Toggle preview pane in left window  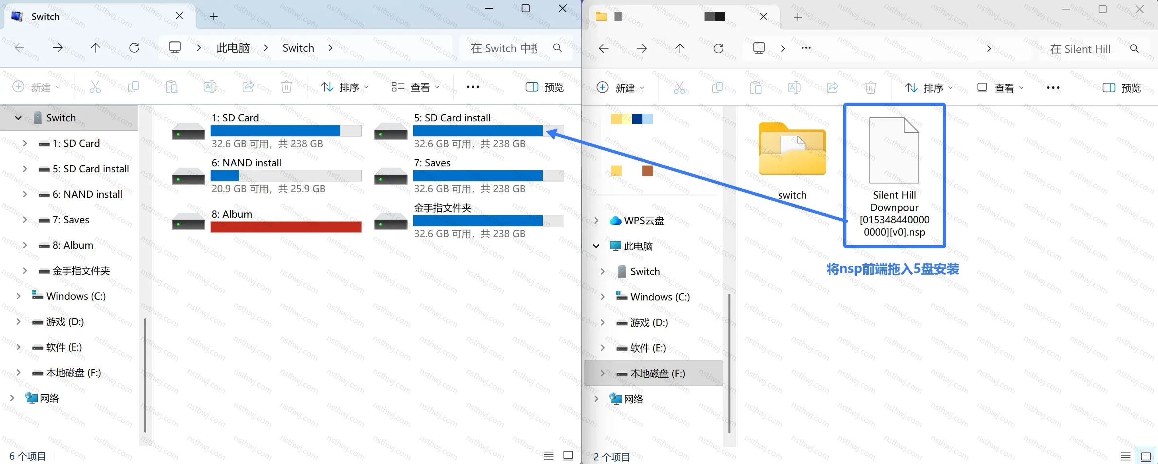click(544, 87)
